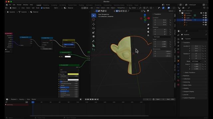The height and width of the screenshot is (119, 213).
Task: Open the Help menu
Action: coord(31,5)
